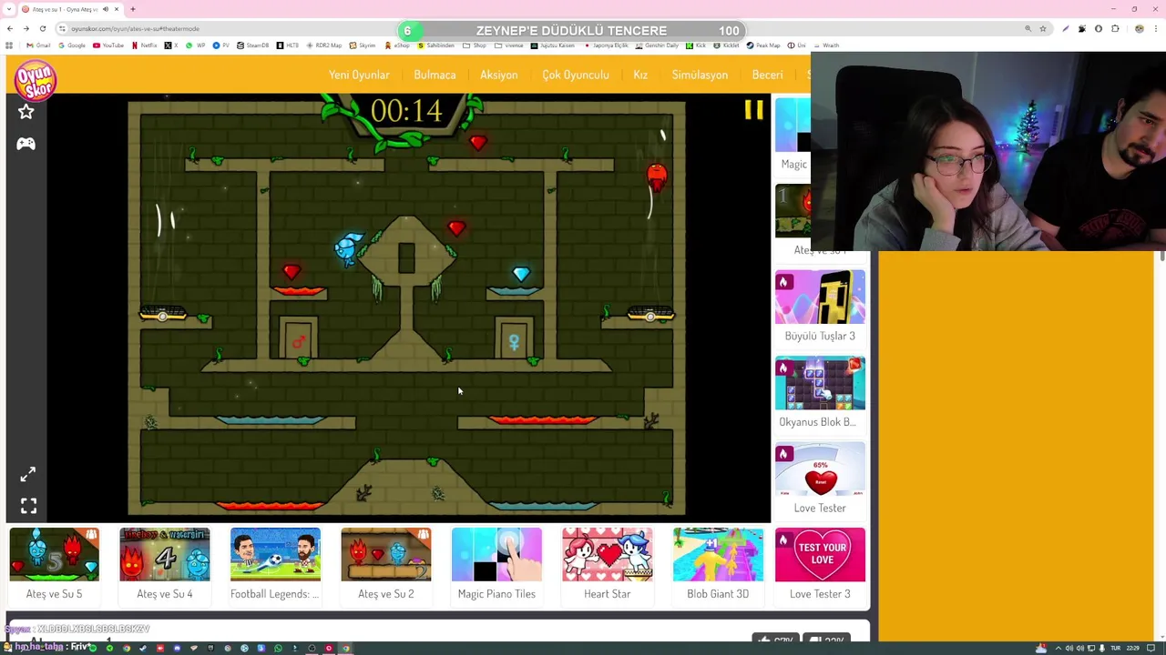Viewport: 1166px width, 655px height.
Task: Open Football Legends game thumbnail
Action: pyautogui.click(x=275, y=554)
